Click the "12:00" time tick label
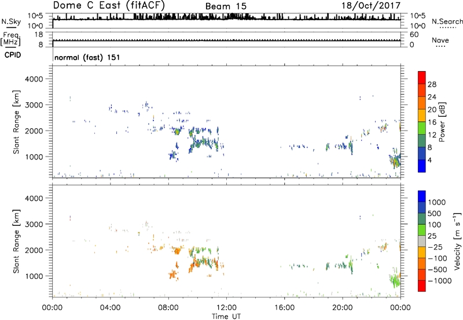463x320 pixels. point(226,308)
